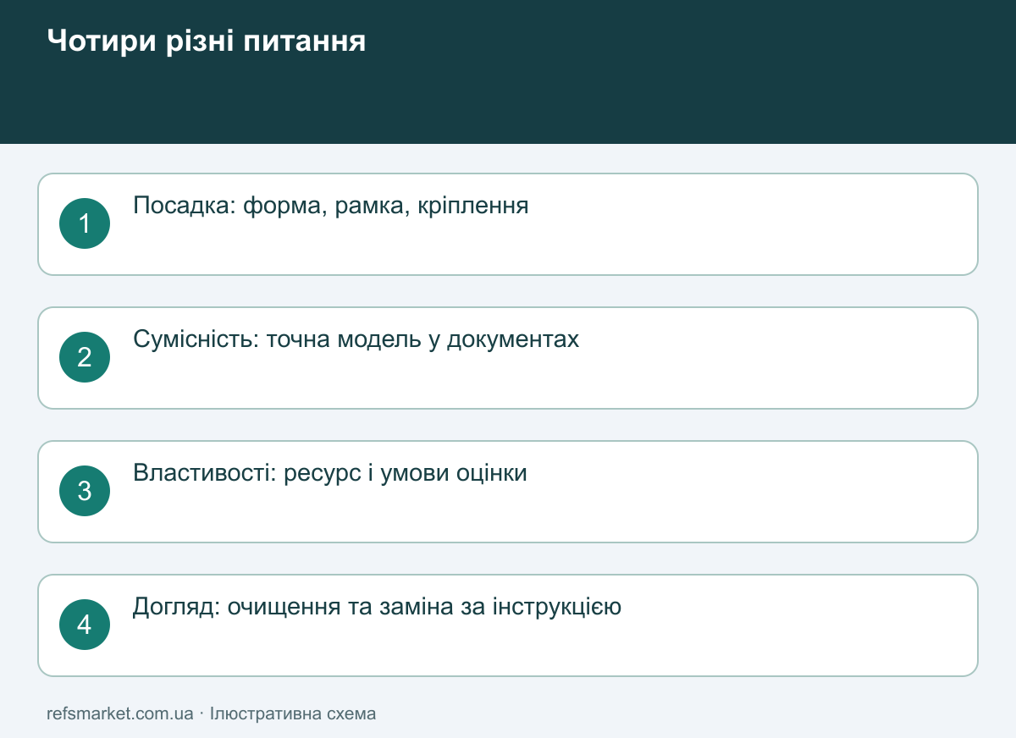
Task: Select the number 3 circle badge
Action: tap(85, 491)
